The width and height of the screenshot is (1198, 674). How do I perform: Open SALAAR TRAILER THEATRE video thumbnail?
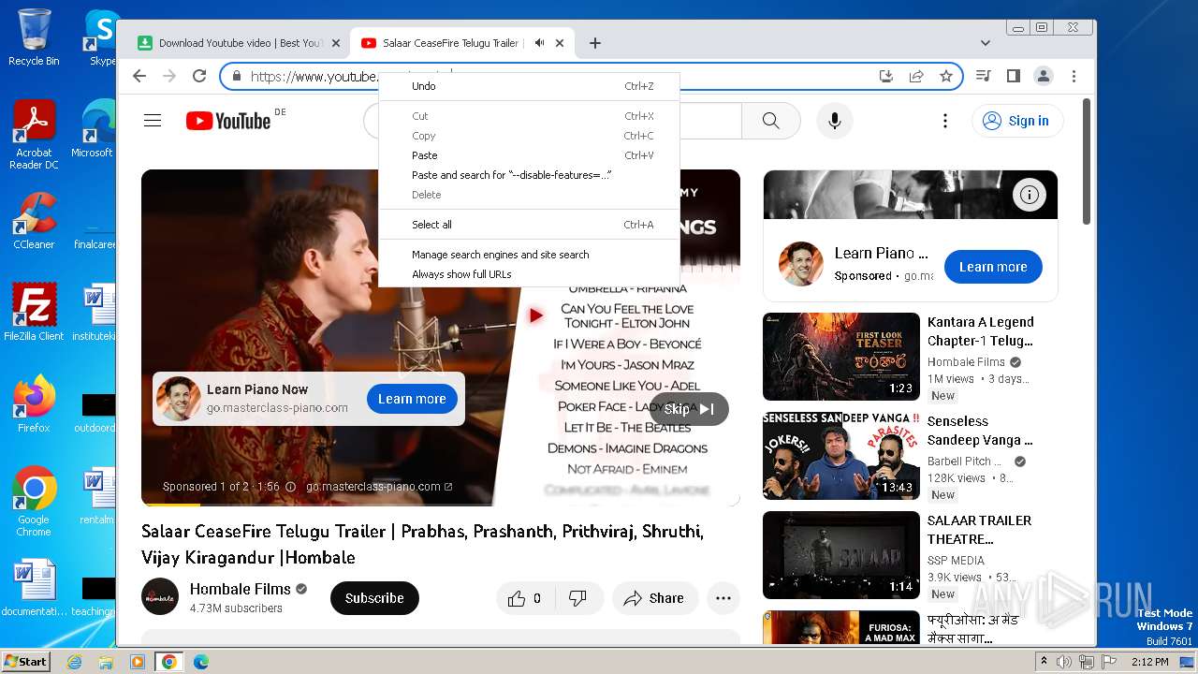[841, 555]
